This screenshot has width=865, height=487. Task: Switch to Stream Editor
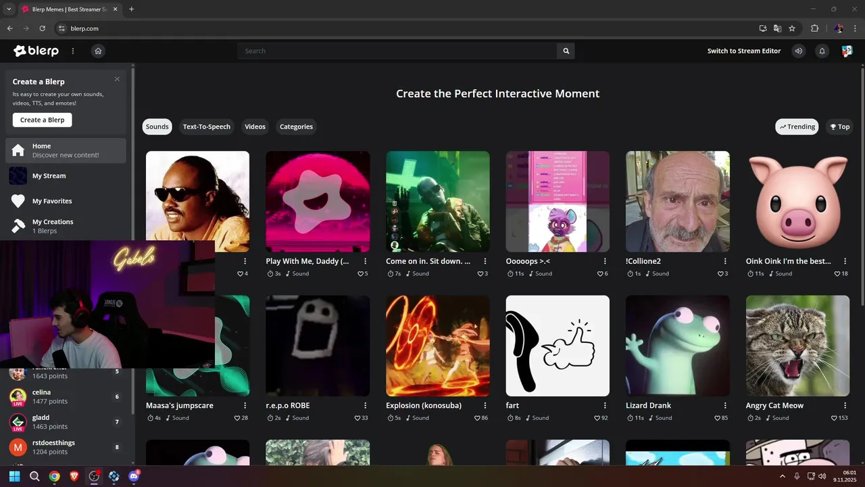pyautogui.click(x=744, y=51)
